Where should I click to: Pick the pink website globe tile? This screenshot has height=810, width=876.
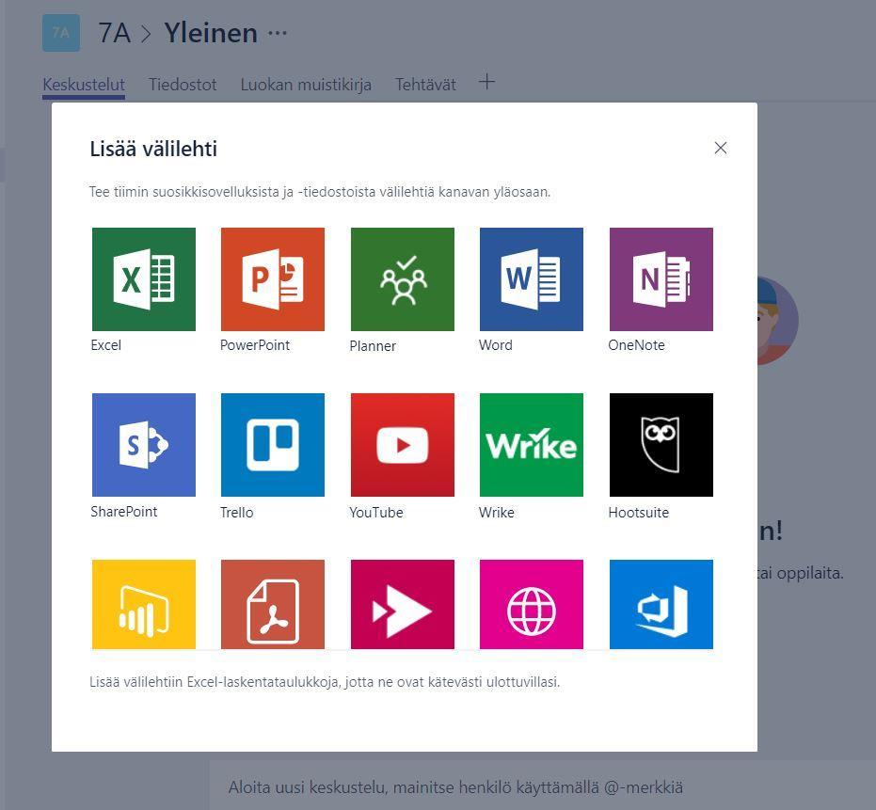532,604
